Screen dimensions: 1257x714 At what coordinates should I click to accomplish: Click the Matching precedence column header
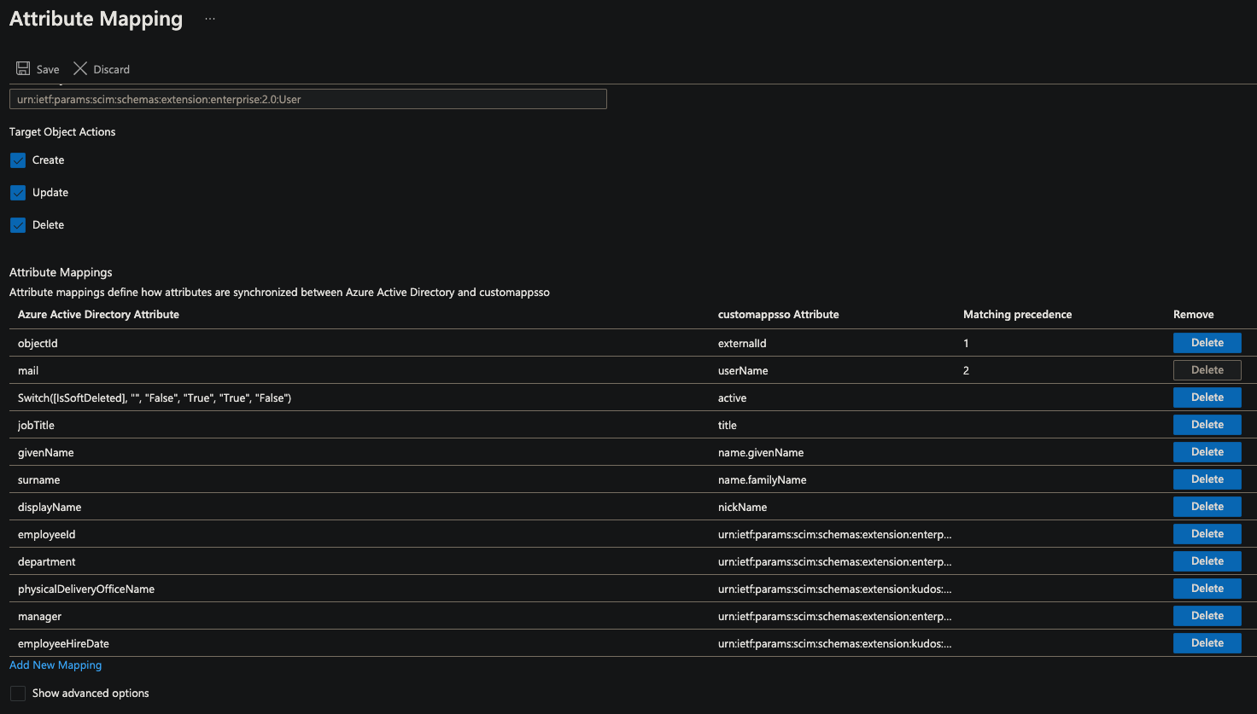pyautogui.click(x=1017, y=315)
